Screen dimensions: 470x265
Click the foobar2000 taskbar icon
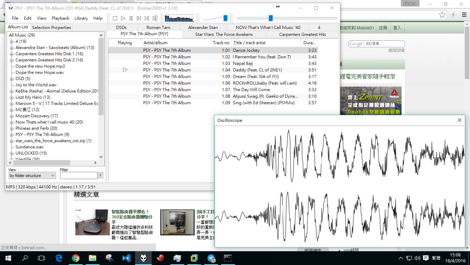tap(143, 258)
